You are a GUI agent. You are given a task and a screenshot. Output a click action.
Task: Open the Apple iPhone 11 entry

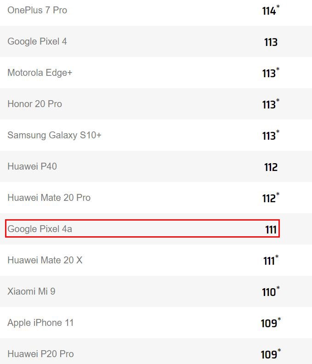tap(40, 323)
